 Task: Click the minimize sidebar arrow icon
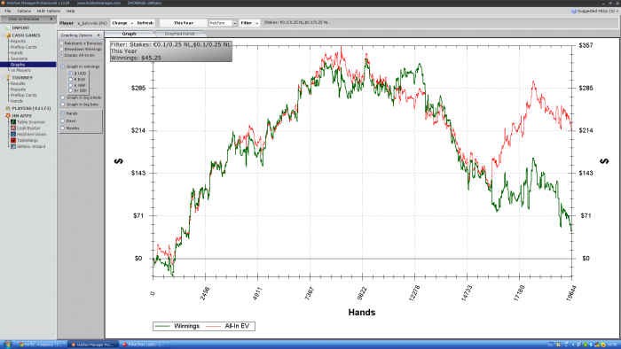pos(51,19)
